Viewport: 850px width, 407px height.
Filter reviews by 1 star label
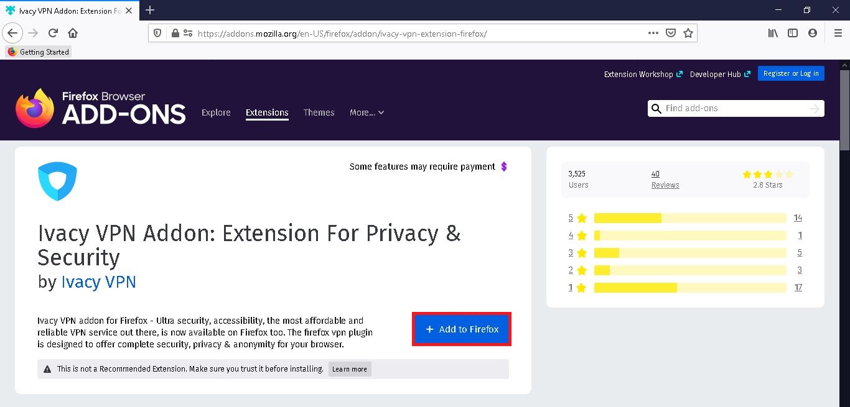point(577,288)
